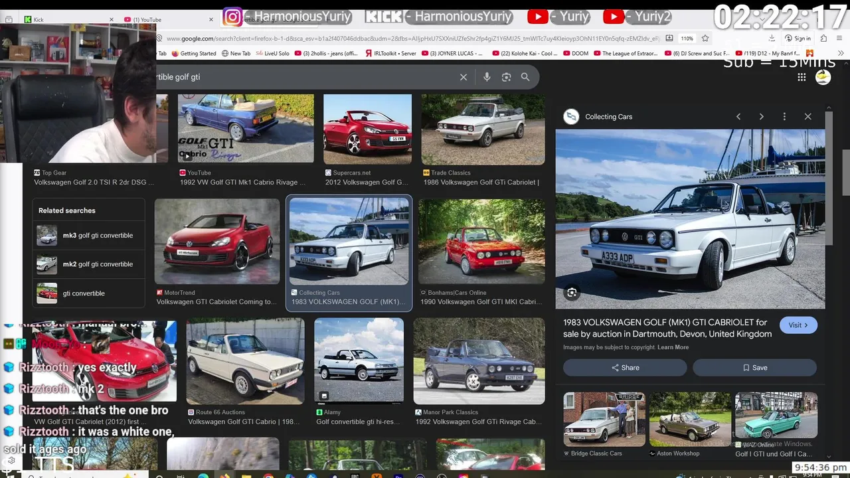The width and height of the screenshot is (850, 478).
Task: Open YouTube 1992 Golf GTI Rivage result
Action: coord(246,129)
